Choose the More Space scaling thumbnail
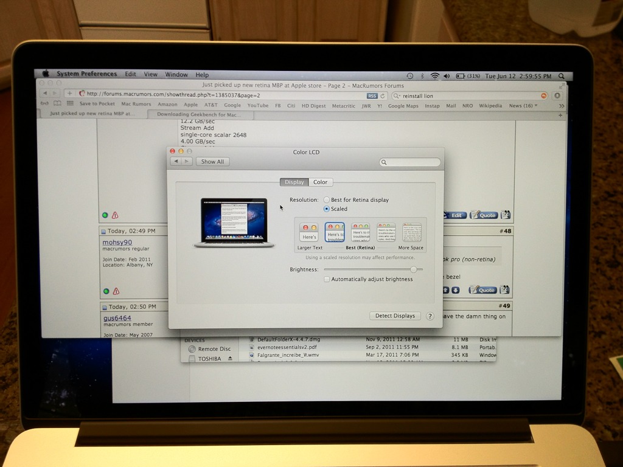Image resolution: width=623 pixels, height=467 pixels. pyautogui.click(x=412, y=232)
